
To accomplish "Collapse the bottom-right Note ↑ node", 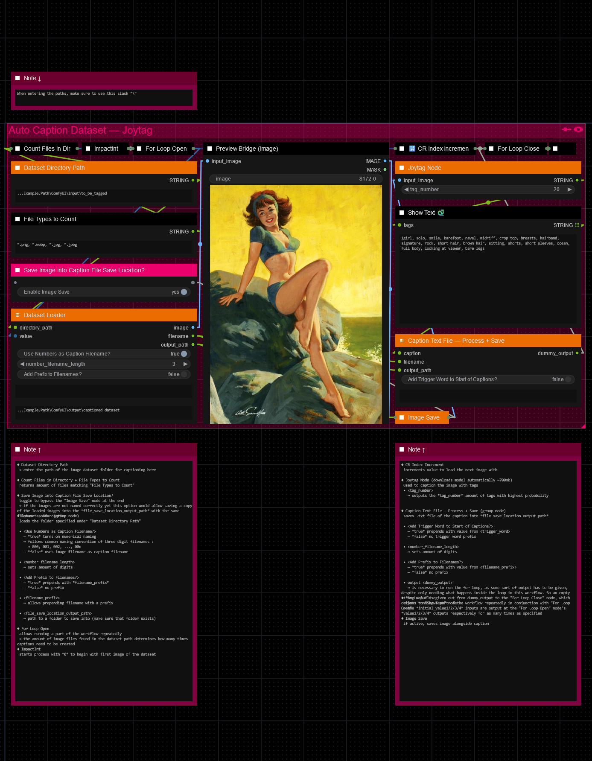I will pos(402,449).
